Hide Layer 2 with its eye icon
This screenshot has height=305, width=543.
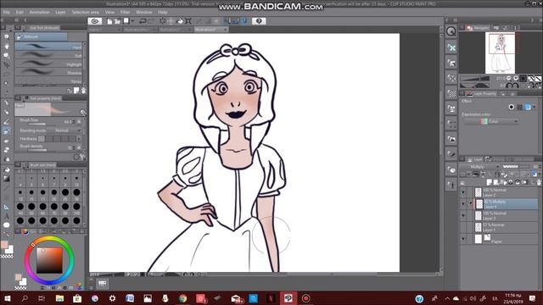(x=463, y=192)
